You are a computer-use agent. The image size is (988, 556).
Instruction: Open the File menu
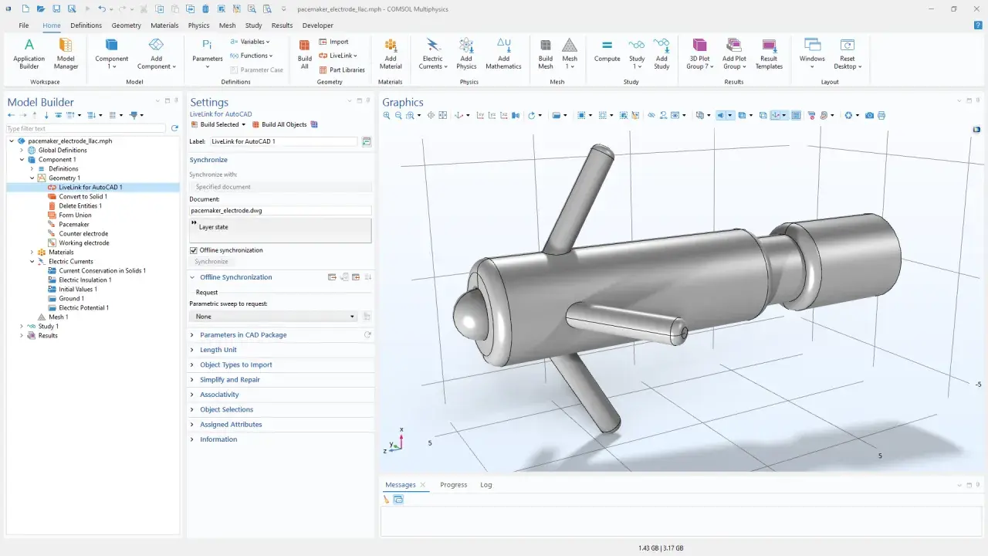pyautogui.click(x=24, y=25)
